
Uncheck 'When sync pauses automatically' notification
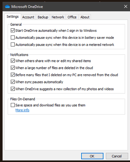coord(13,82)
